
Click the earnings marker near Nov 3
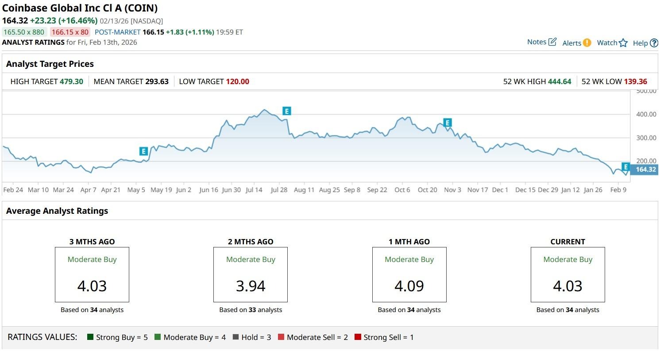tap(447, 123)
